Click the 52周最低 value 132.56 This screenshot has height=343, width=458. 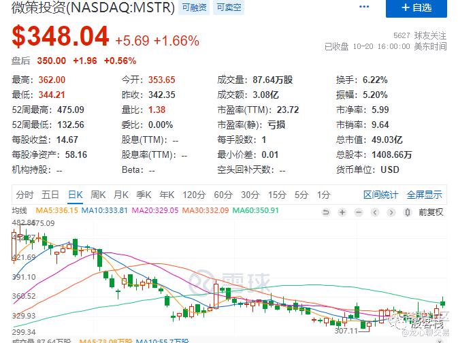tap(71, 125)
